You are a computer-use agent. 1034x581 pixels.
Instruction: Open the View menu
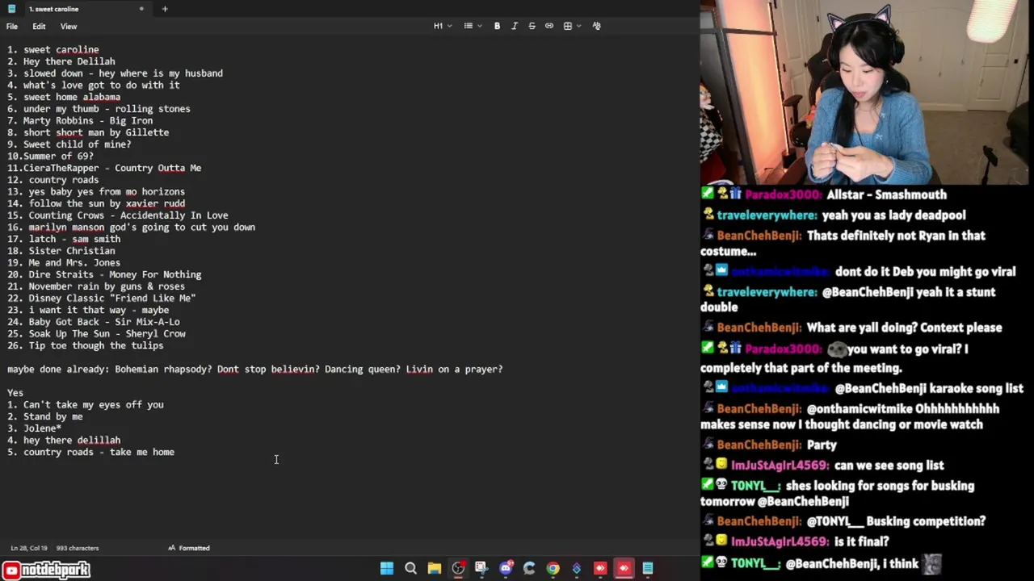69,26
